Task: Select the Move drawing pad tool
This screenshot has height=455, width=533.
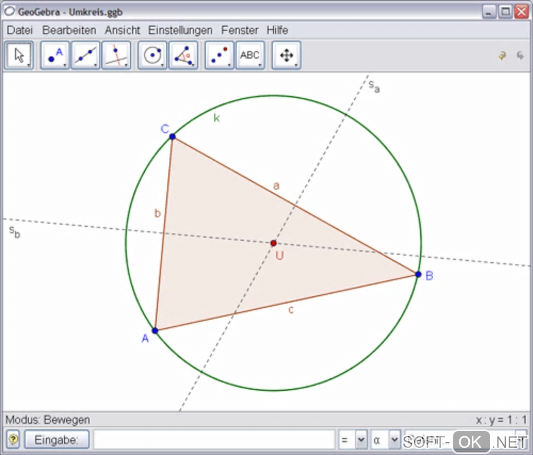Action: coord(286,55)
